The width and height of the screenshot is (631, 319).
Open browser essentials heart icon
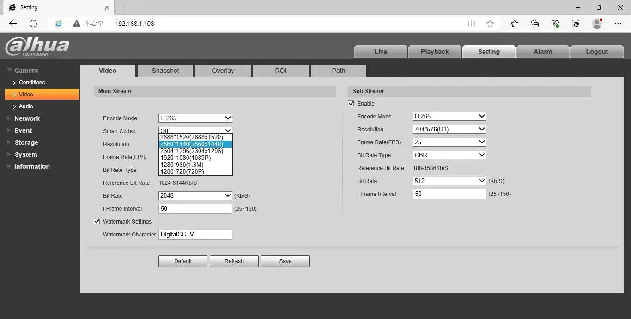tap(555, 24)
